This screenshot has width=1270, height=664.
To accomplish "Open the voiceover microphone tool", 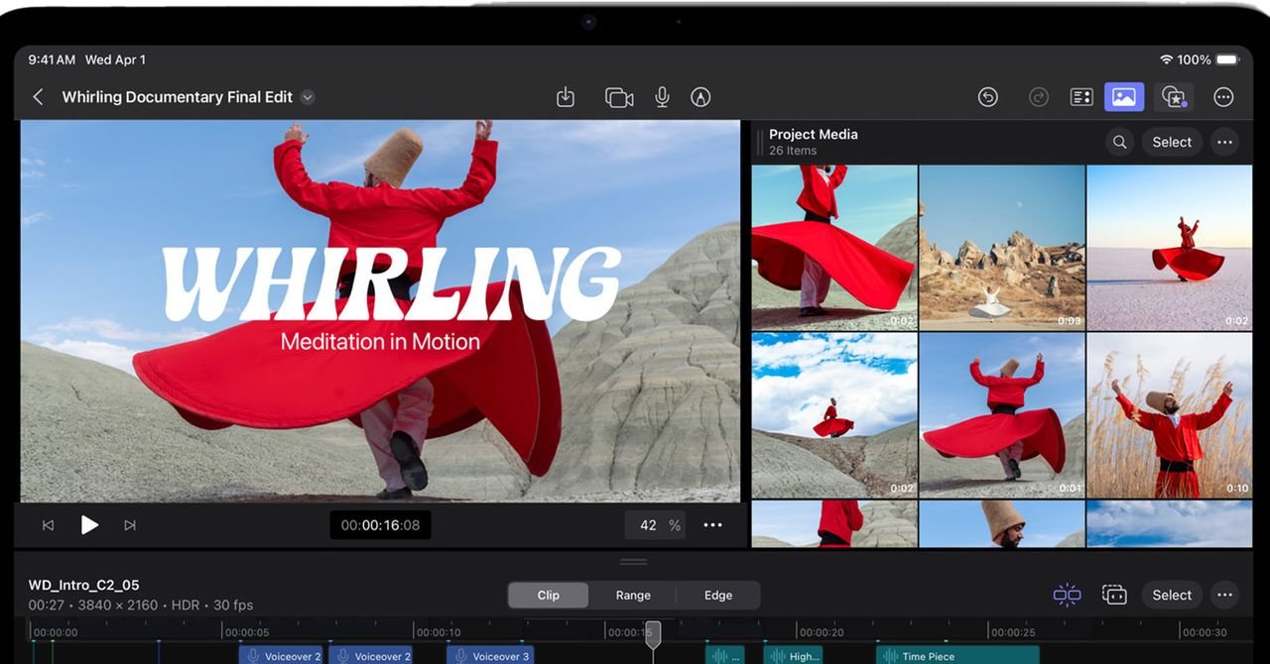I will (x=662, y=96).
